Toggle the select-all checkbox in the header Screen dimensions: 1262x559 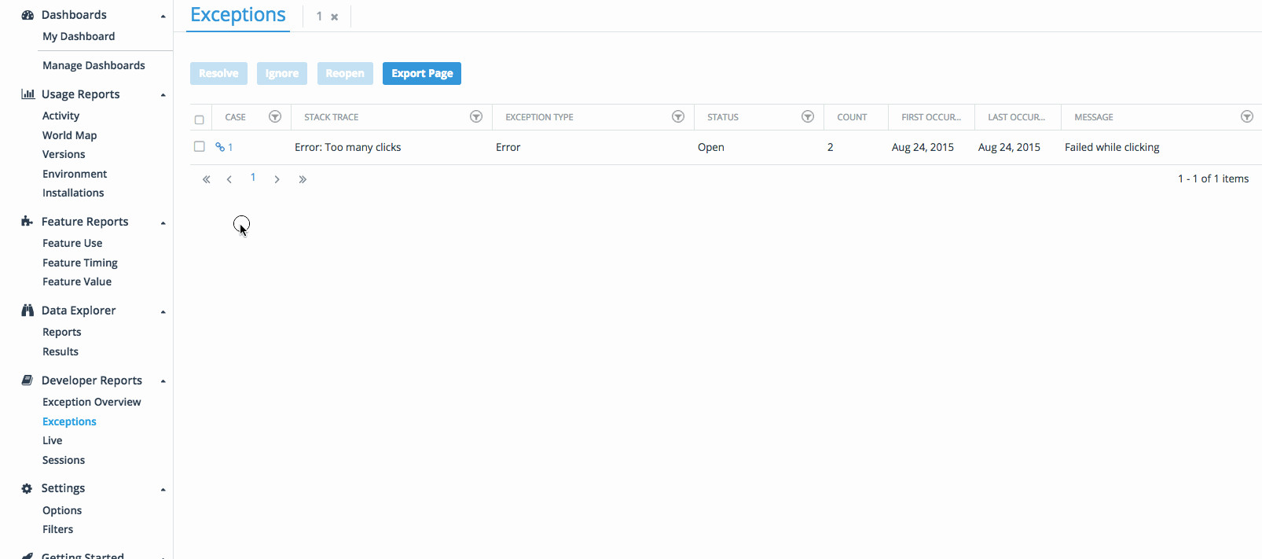click(199, 120)
